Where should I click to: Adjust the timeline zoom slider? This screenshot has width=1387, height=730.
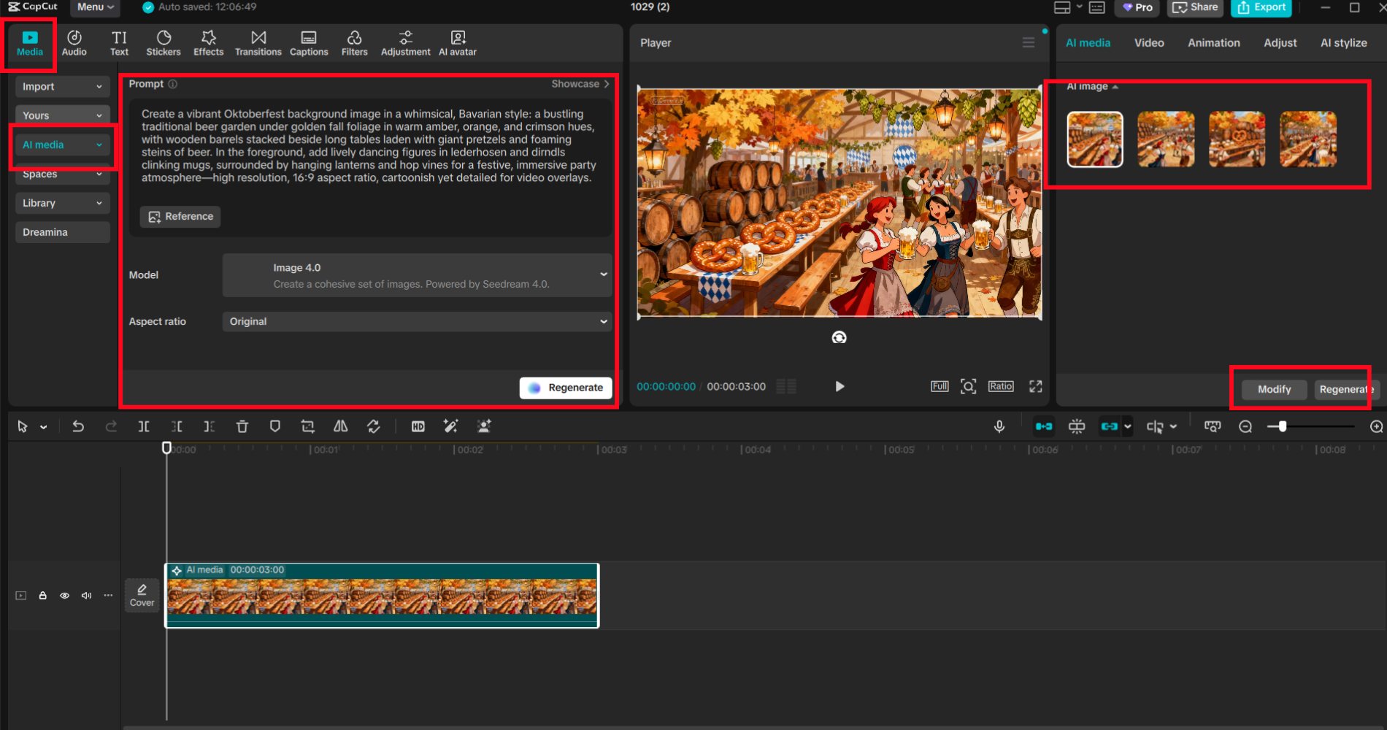[x=1281, y=426]
